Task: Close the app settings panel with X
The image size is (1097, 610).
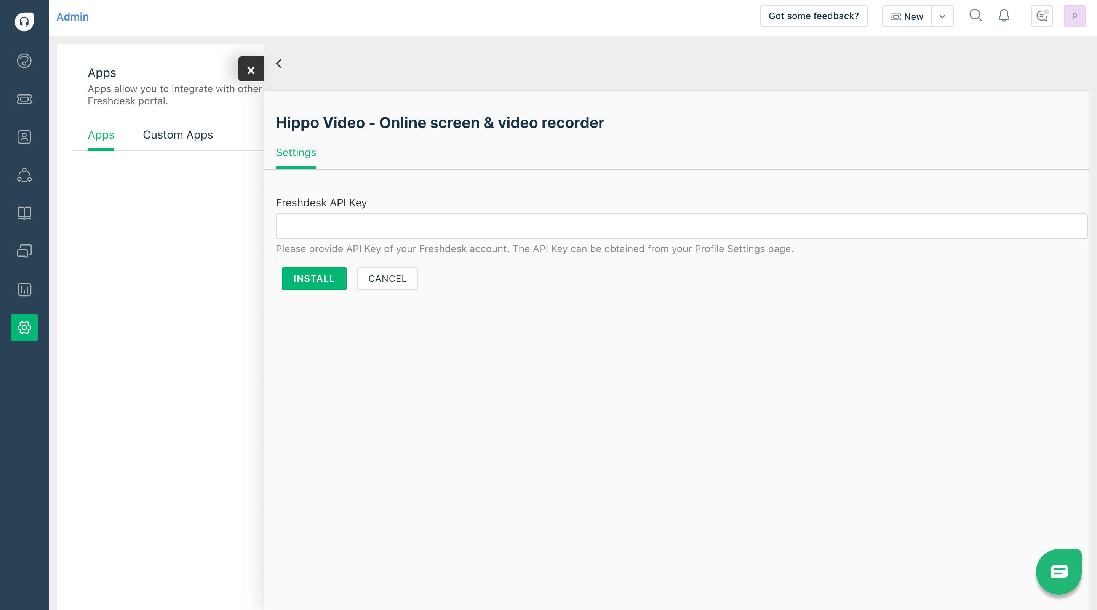Action: click(x=251, y=70)
